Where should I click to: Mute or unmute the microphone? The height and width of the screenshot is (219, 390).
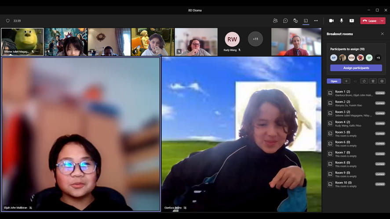click(342, 21)
